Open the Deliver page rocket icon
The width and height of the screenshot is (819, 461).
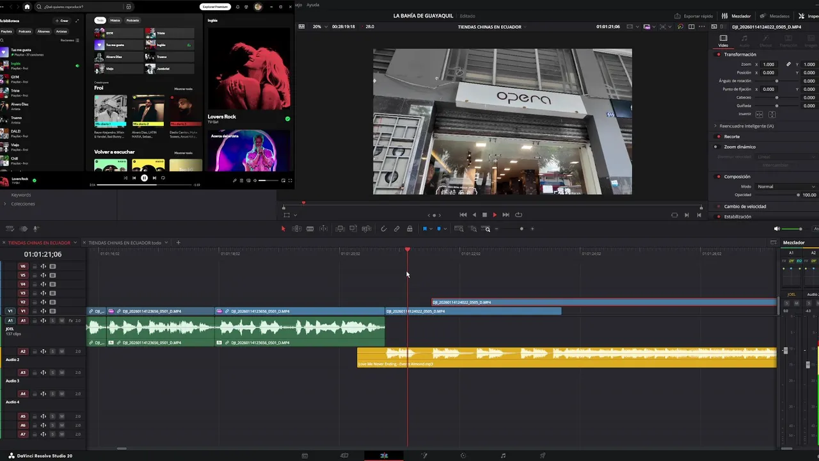pos(543,456)
